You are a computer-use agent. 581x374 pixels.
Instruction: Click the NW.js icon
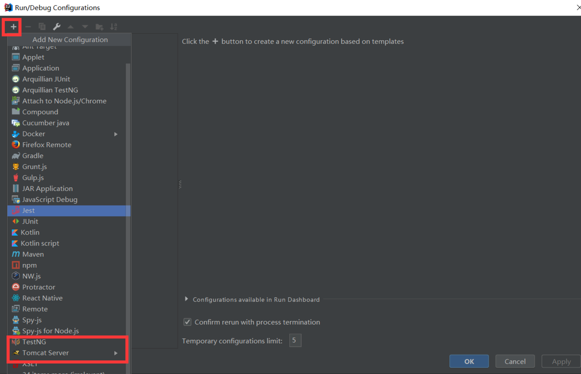point(15,276)
